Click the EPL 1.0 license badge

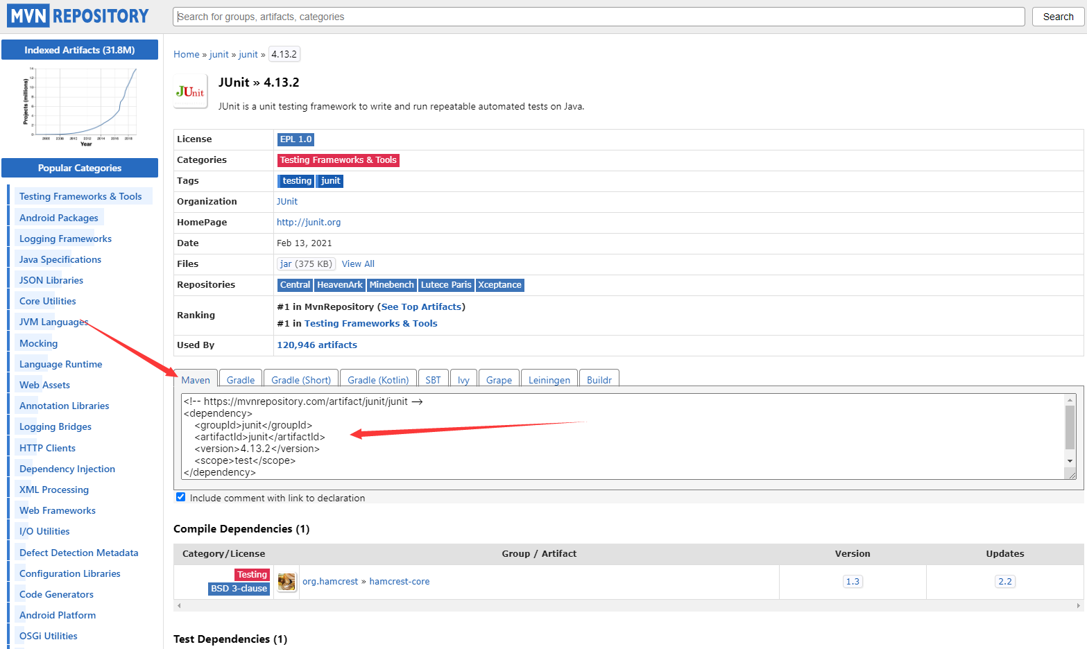296,139
